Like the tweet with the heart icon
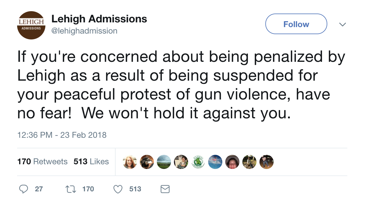Image resolution: width=365 pixels, height=209 pixels. (118, 189)
